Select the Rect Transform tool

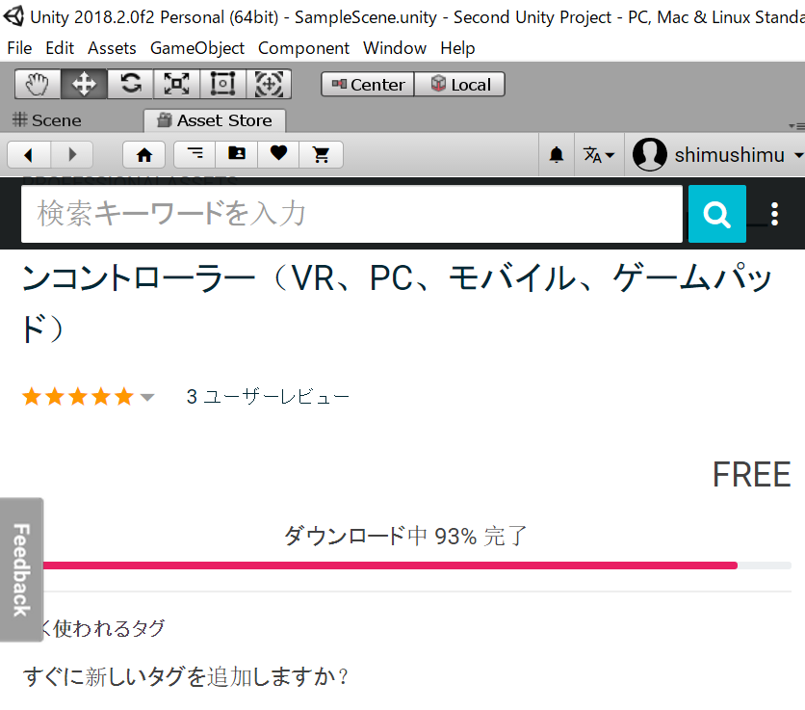tap(222, 85)
